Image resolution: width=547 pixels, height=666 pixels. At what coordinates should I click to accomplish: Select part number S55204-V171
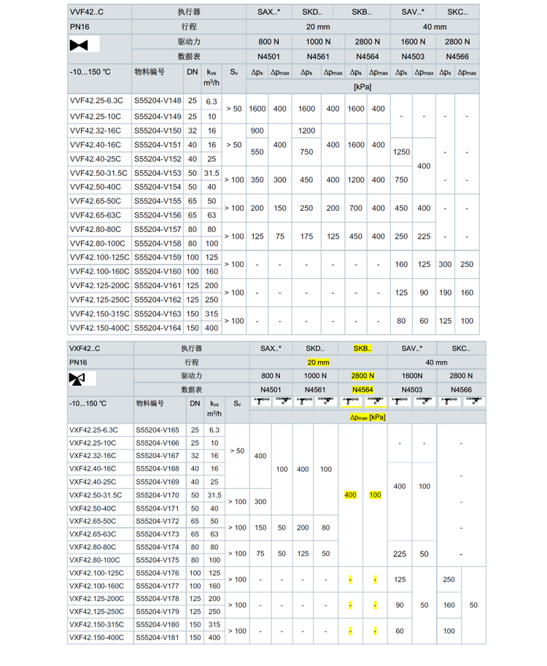(158, 508)
